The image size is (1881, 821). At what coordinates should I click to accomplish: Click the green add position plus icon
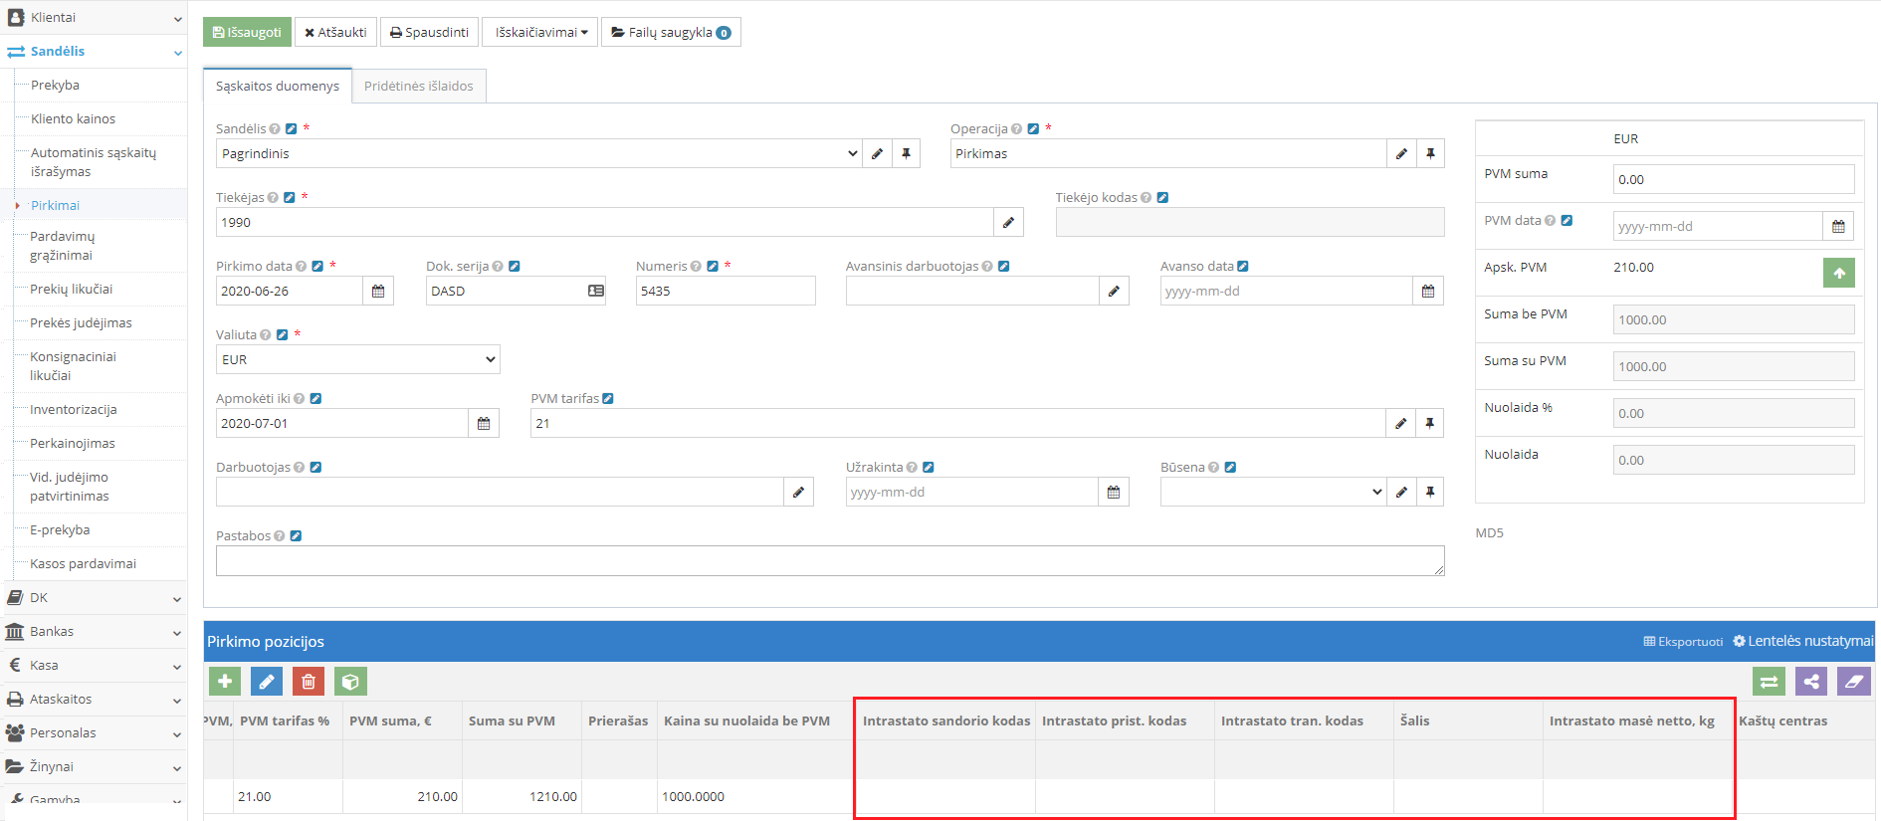225,682
